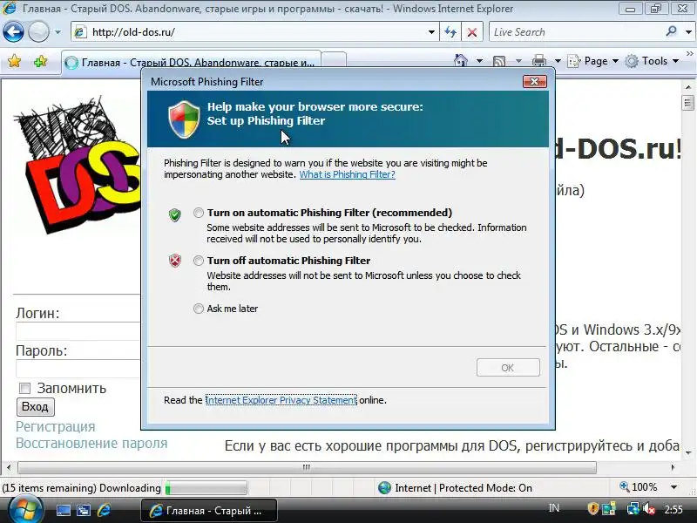Open the Tools menu

[x=652, y=61]
